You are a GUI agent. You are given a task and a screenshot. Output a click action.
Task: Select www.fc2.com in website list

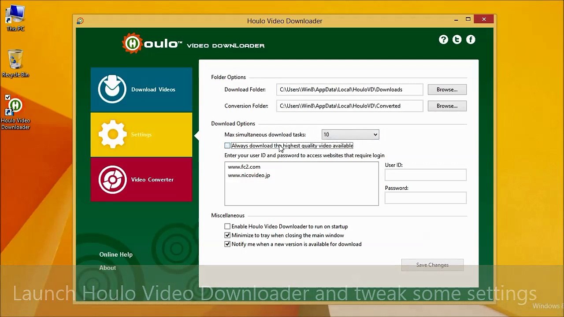point(244,167)
